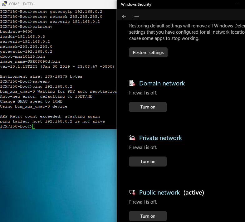Open Public network firewall settings

(x=159, y=192)
